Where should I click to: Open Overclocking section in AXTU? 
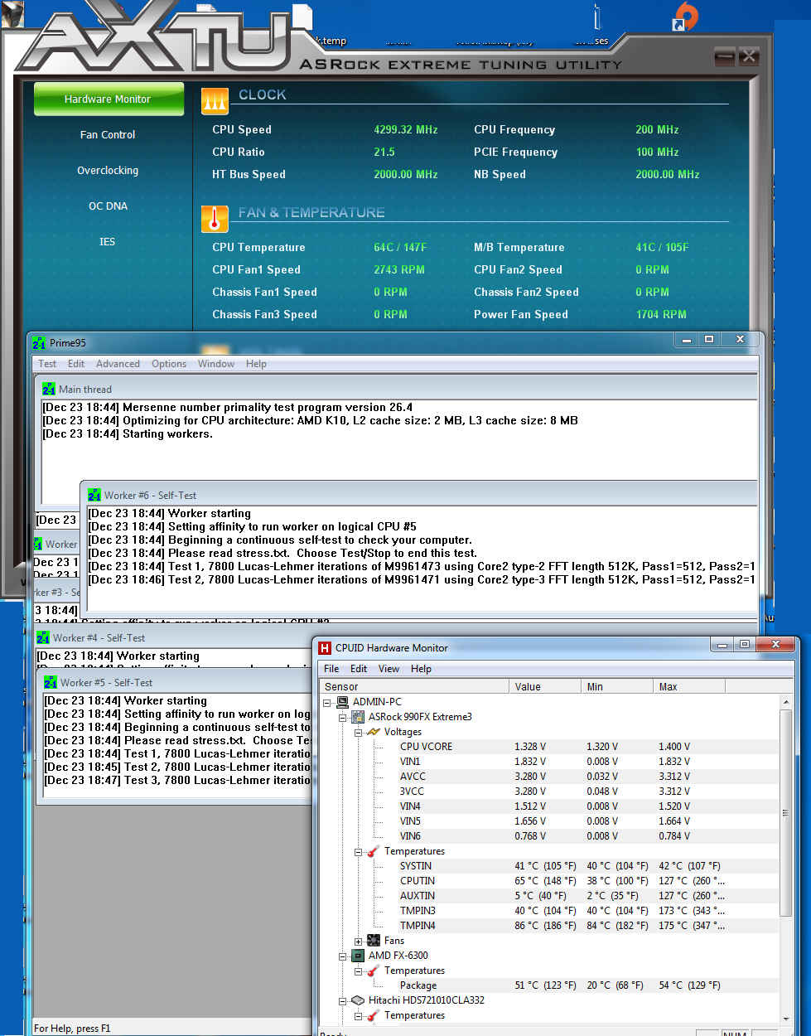(108, 170)
